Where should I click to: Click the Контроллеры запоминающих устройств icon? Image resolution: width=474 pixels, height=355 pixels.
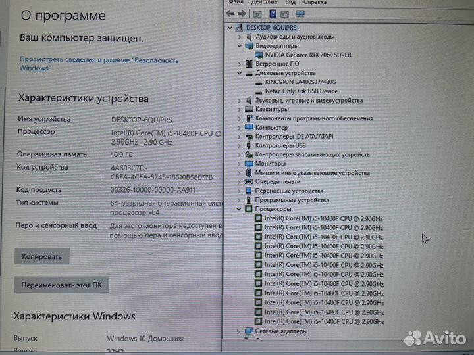(x=249, y=154)
